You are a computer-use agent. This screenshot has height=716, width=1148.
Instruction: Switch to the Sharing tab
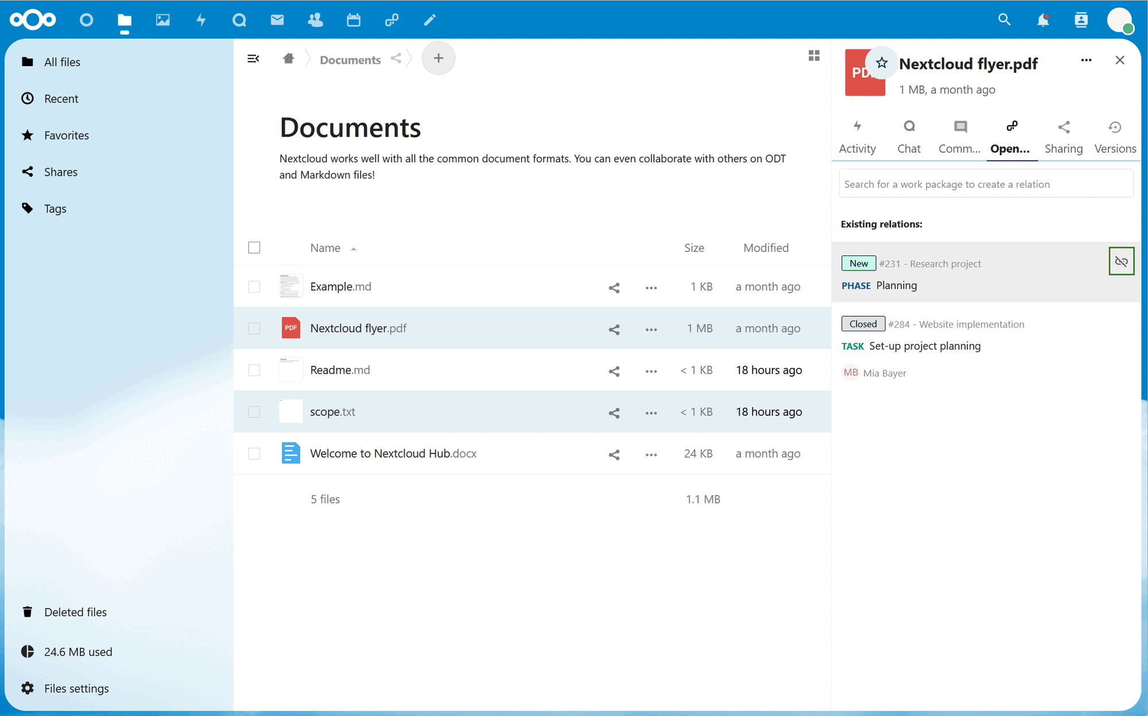tap(1063, 136)
